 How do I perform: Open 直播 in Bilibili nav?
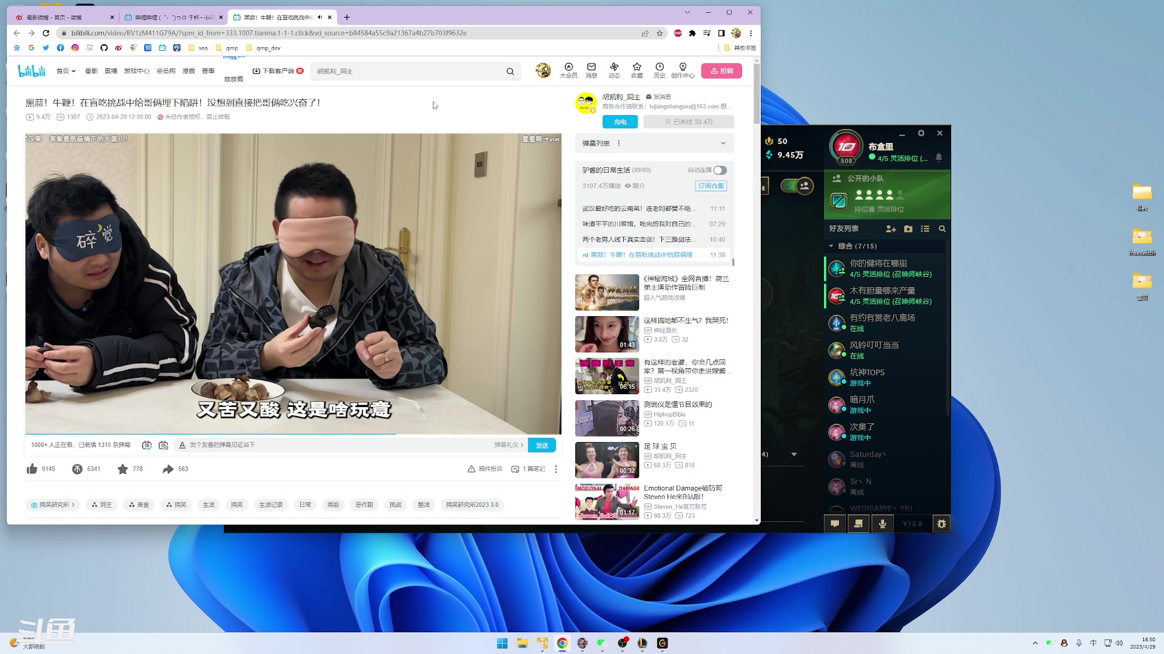[x=111, y=71]
